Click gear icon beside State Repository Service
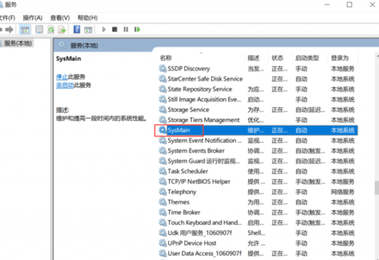 point(163,89)
